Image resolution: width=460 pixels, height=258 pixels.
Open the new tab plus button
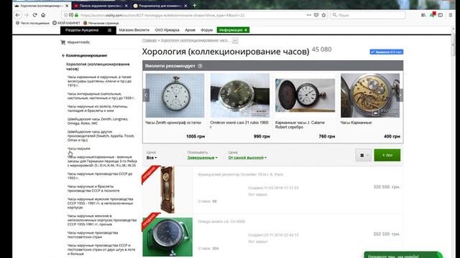point(195,5)
